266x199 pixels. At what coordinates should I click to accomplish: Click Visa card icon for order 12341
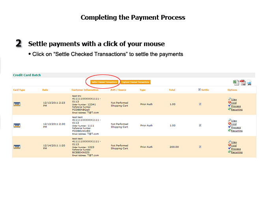[17, 104]
